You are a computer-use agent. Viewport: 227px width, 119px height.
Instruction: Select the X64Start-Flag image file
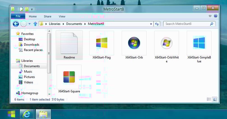click(102, 45)
